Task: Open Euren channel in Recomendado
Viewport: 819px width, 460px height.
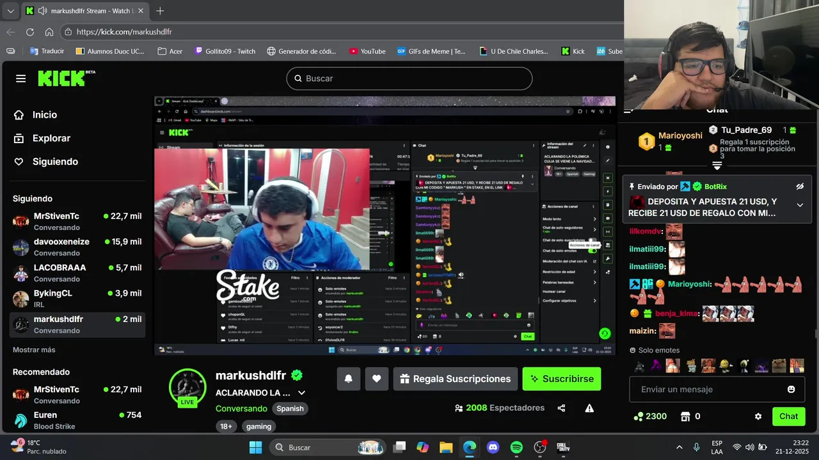Action: [78, 420]
